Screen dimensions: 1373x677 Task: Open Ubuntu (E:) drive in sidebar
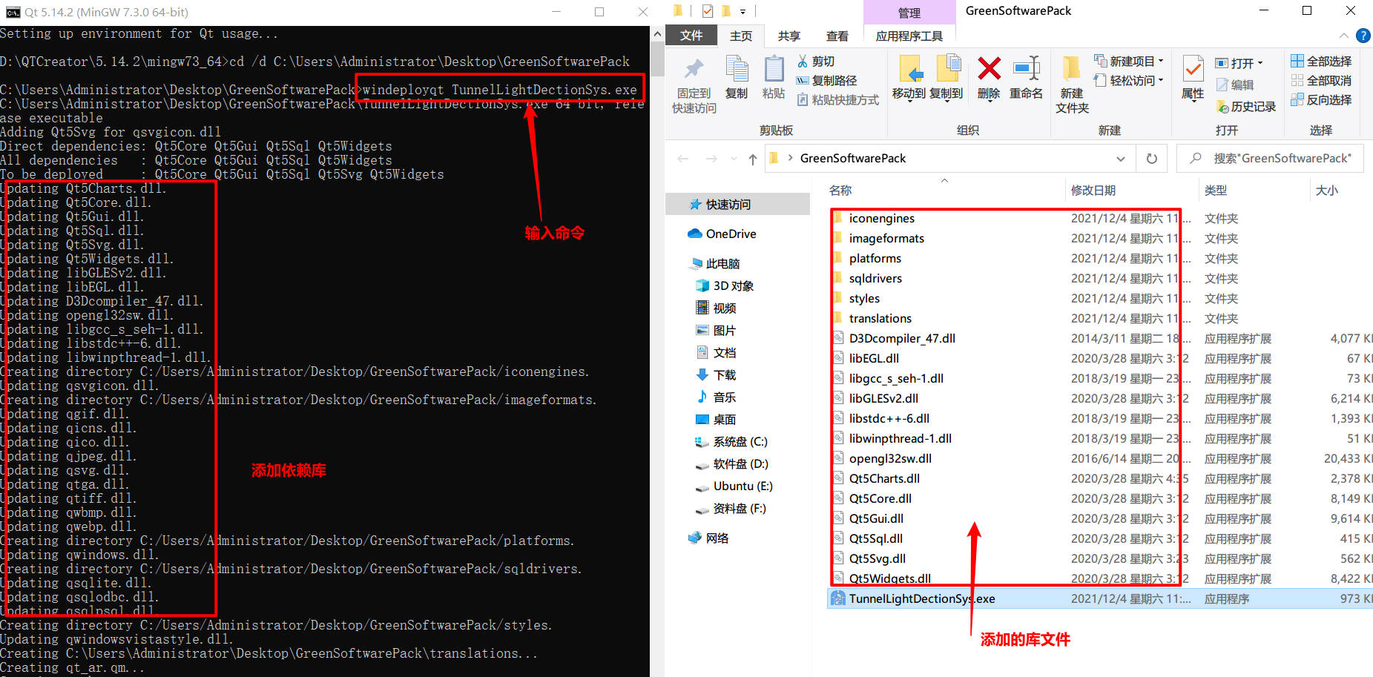coord(734,486)
